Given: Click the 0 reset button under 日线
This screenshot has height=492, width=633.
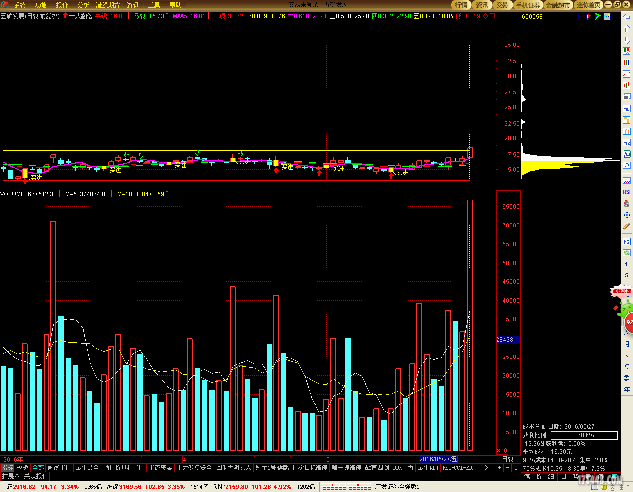Looking at the screenshot, I should click(516, 467).
